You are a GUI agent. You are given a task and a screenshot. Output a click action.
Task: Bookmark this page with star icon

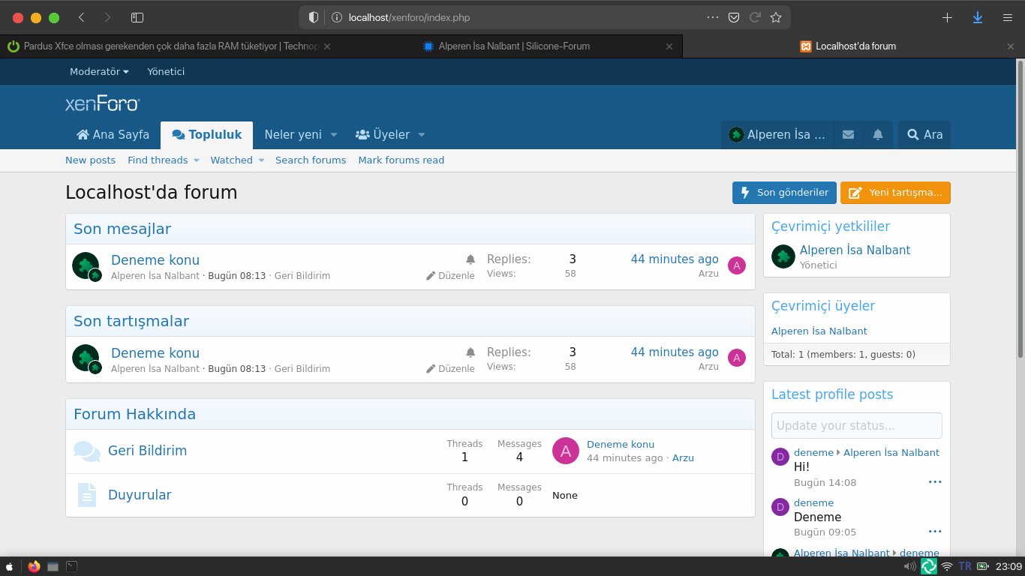pyautogui.click(x=776, y=17)
